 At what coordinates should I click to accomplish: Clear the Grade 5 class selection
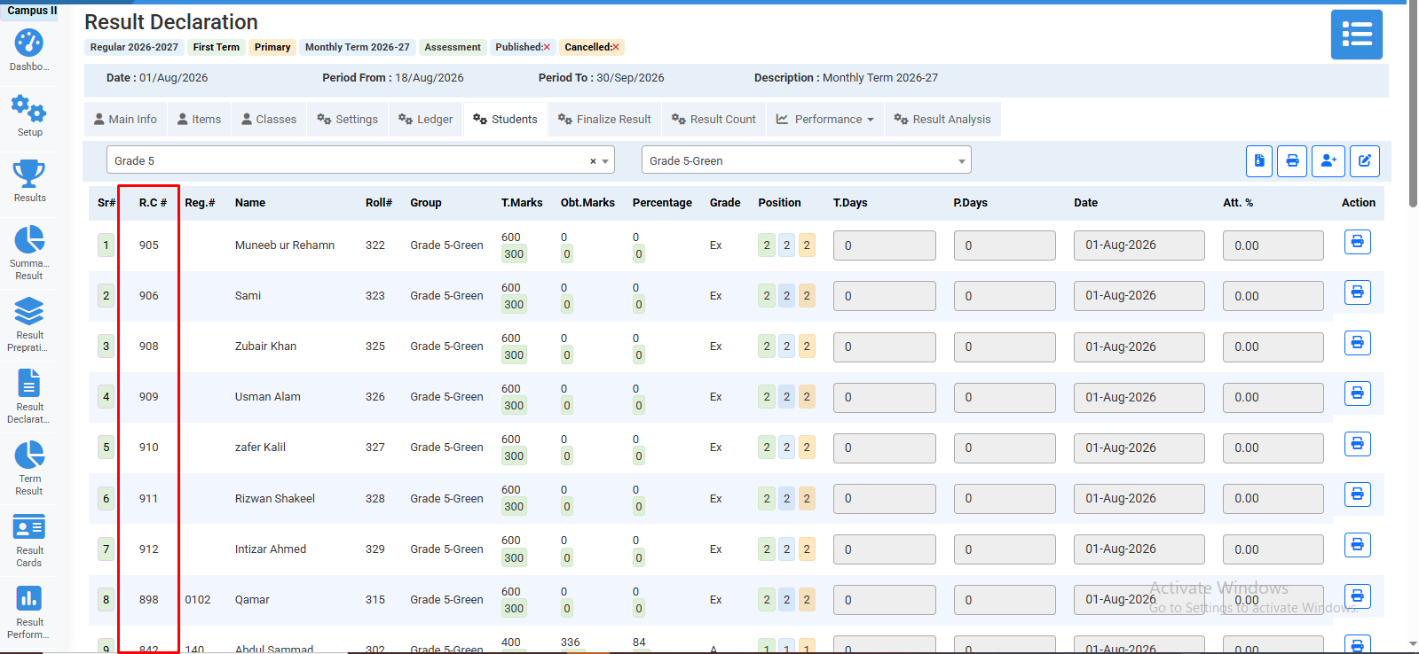pyautogui.click(x=593, y=161)
